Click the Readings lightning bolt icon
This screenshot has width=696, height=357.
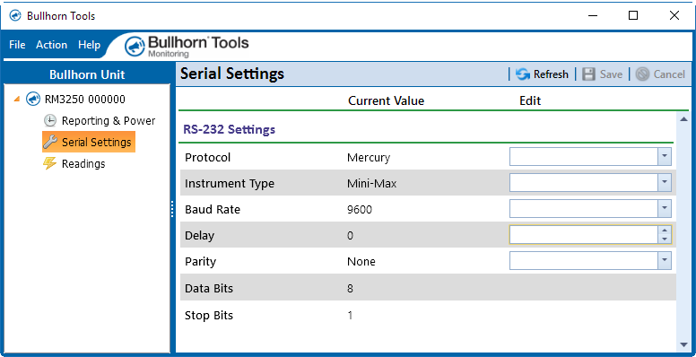50,164
